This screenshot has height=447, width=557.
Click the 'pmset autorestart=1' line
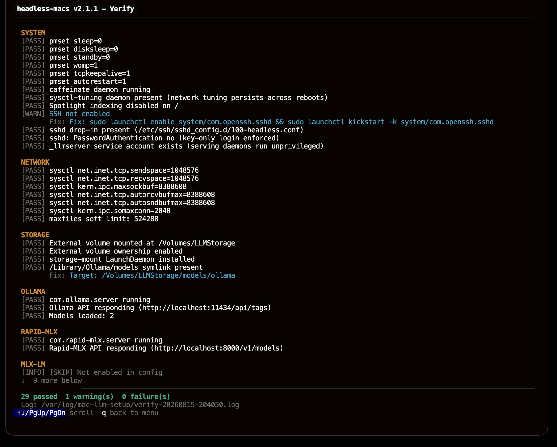coord(88,81)
